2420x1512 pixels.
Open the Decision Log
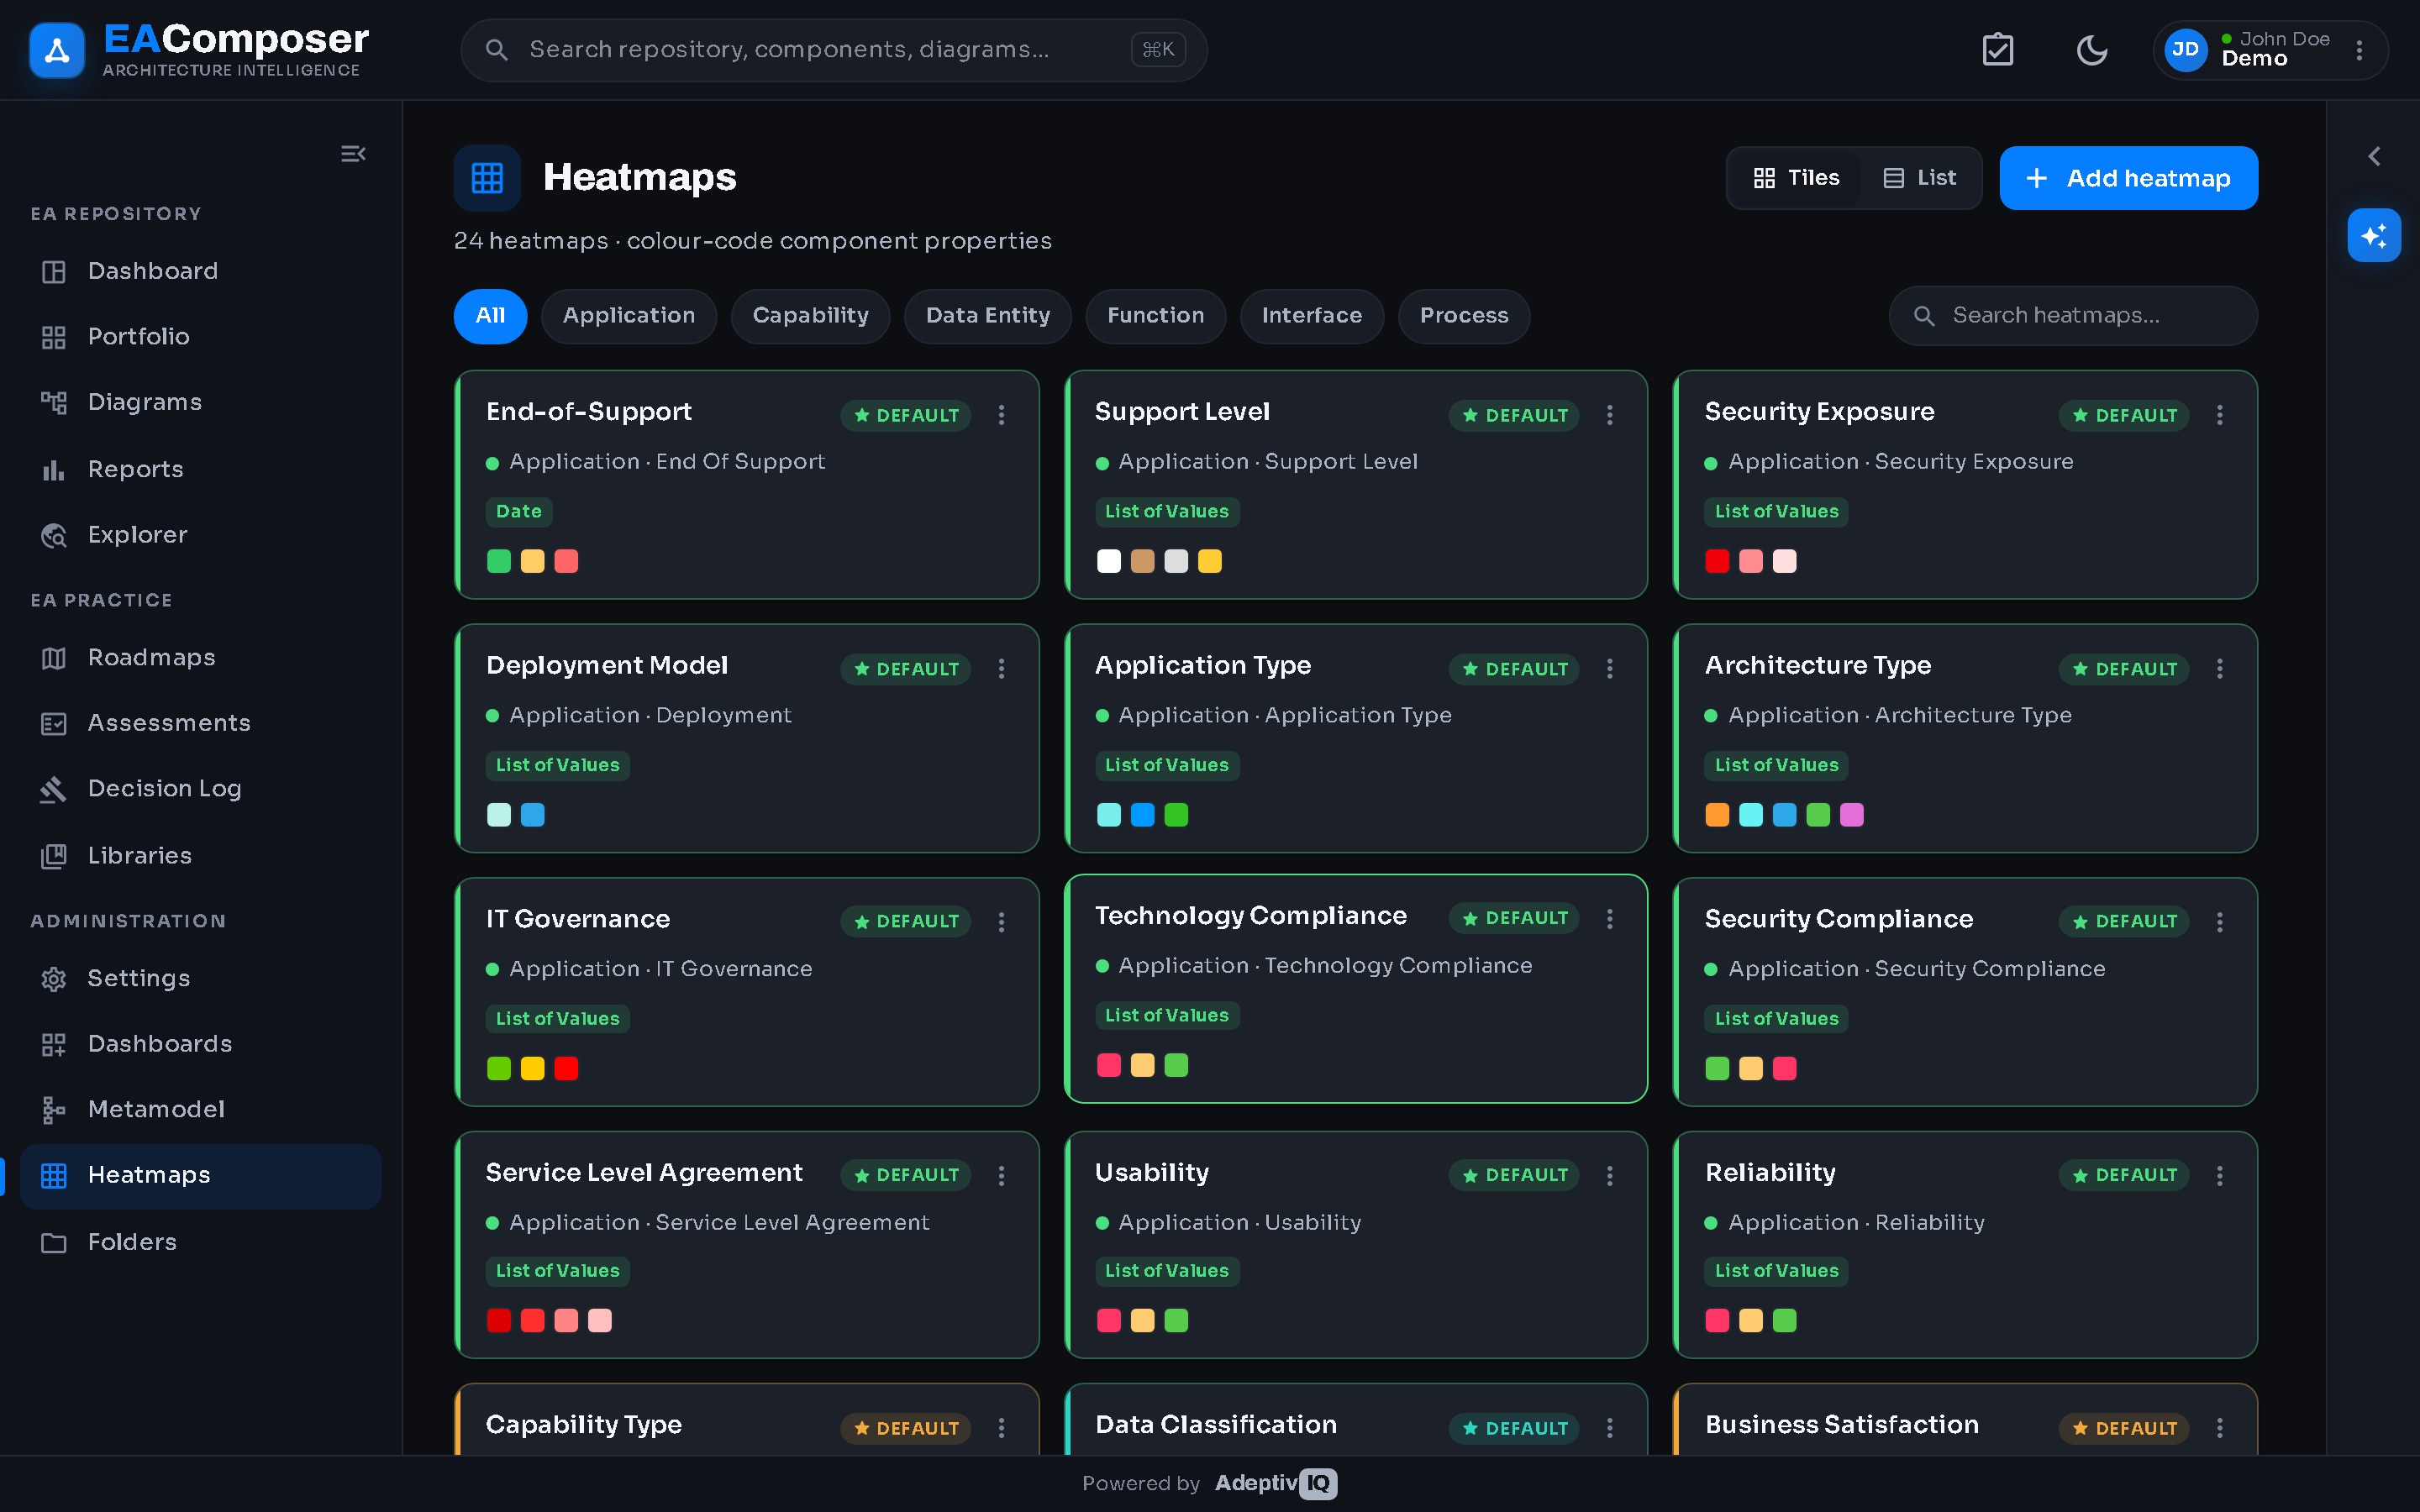(200, 789)
